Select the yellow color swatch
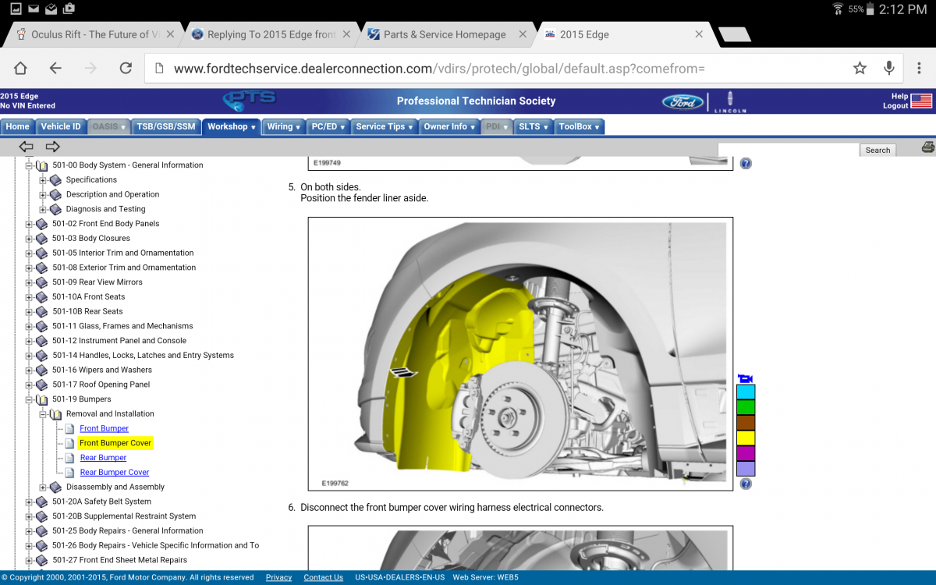The width and height of the screenshot is (936, 585). click(746, 438)
